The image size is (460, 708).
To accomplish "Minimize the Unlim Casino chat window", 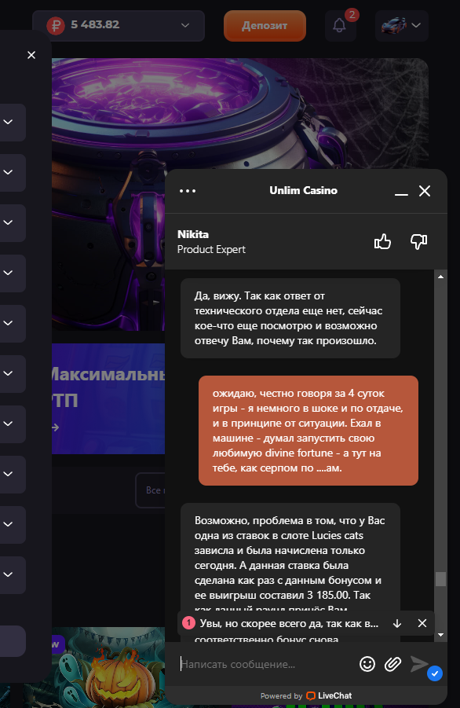I will [x=401, y=192].
